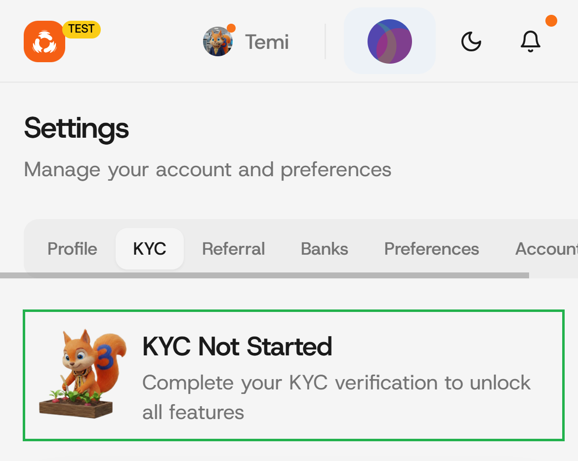Click the Temi username label
Image resolution: width=578 pixels, height=461 pixels.
pyautogui.click(x=267, y=42)
